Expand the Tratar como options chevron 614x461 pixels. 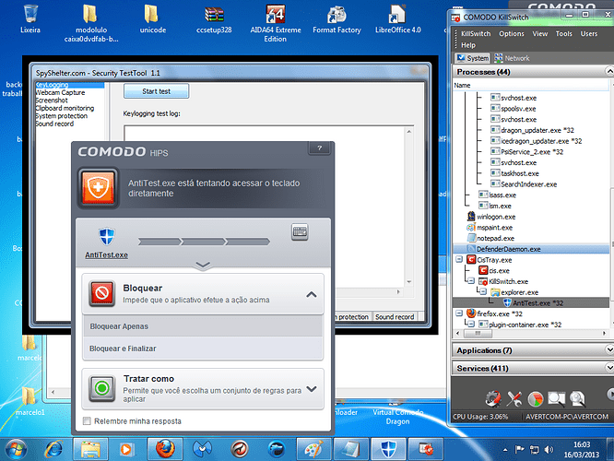coord(312,389)
